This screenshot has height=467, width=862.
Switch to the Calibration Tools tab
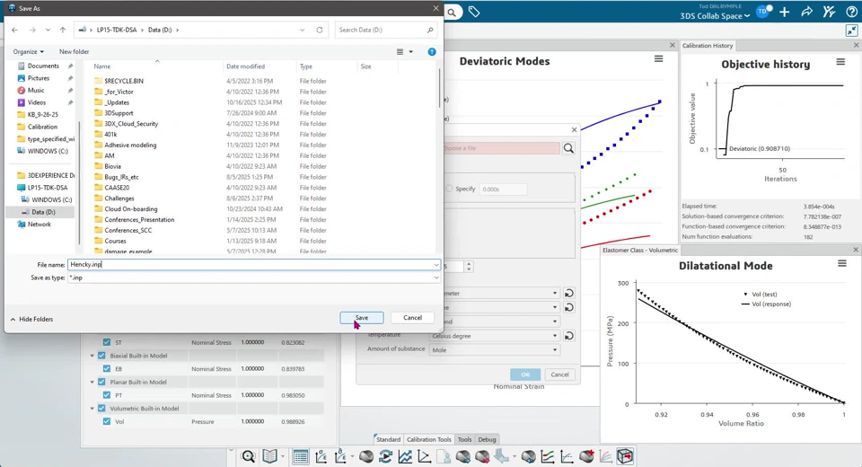pos(429,439)
